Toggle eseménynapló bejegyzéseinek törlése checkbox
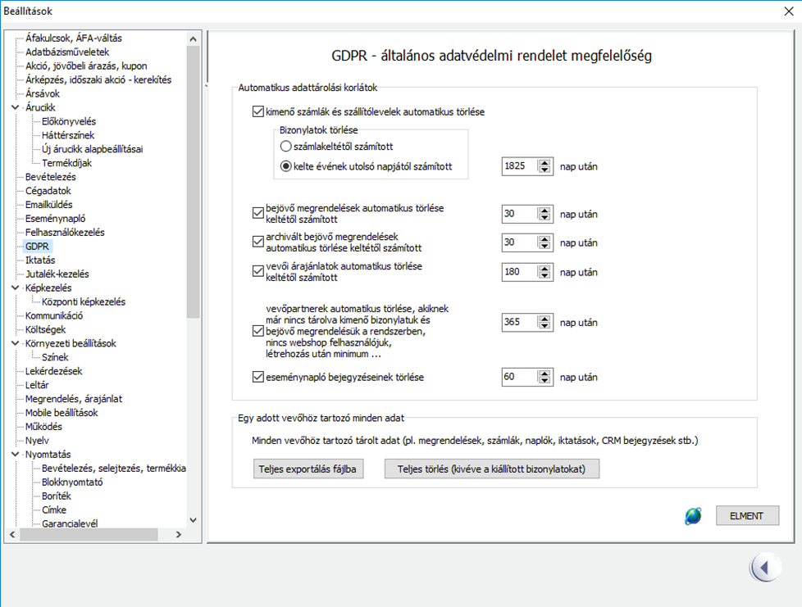The image size is (802, 607). tap(258, 377)
